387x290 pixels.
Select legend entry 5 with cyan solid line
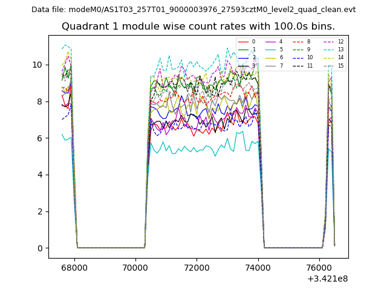click(274, 50)
